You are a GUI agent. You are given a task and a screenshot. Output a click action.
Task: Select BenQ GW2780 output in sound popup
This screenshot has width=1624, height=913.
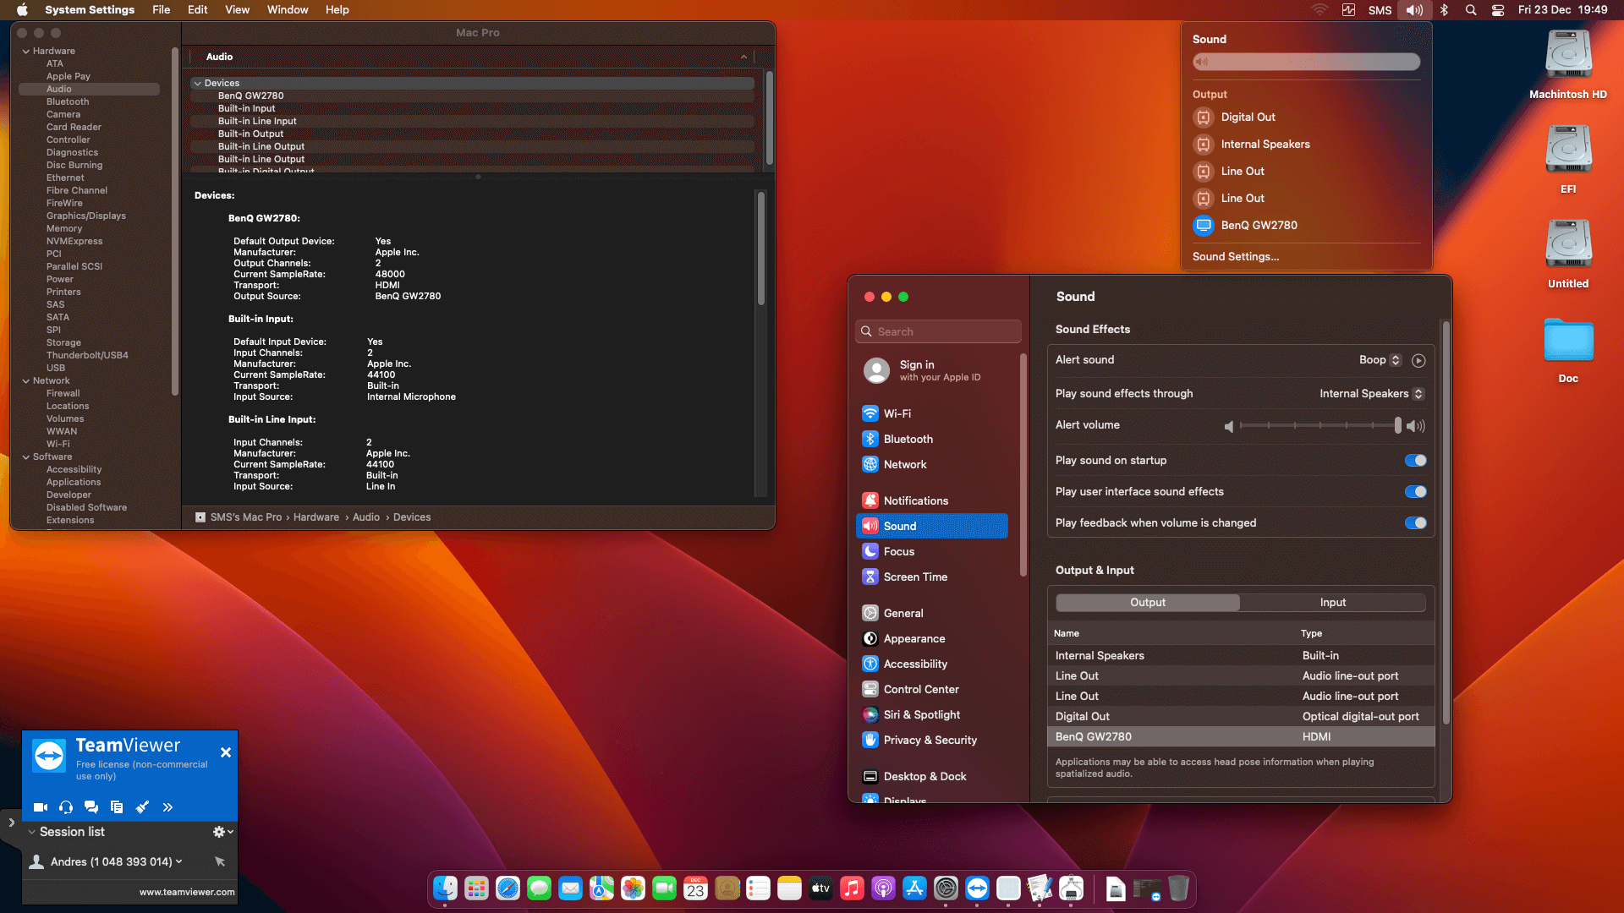(x=1259, y=225)
